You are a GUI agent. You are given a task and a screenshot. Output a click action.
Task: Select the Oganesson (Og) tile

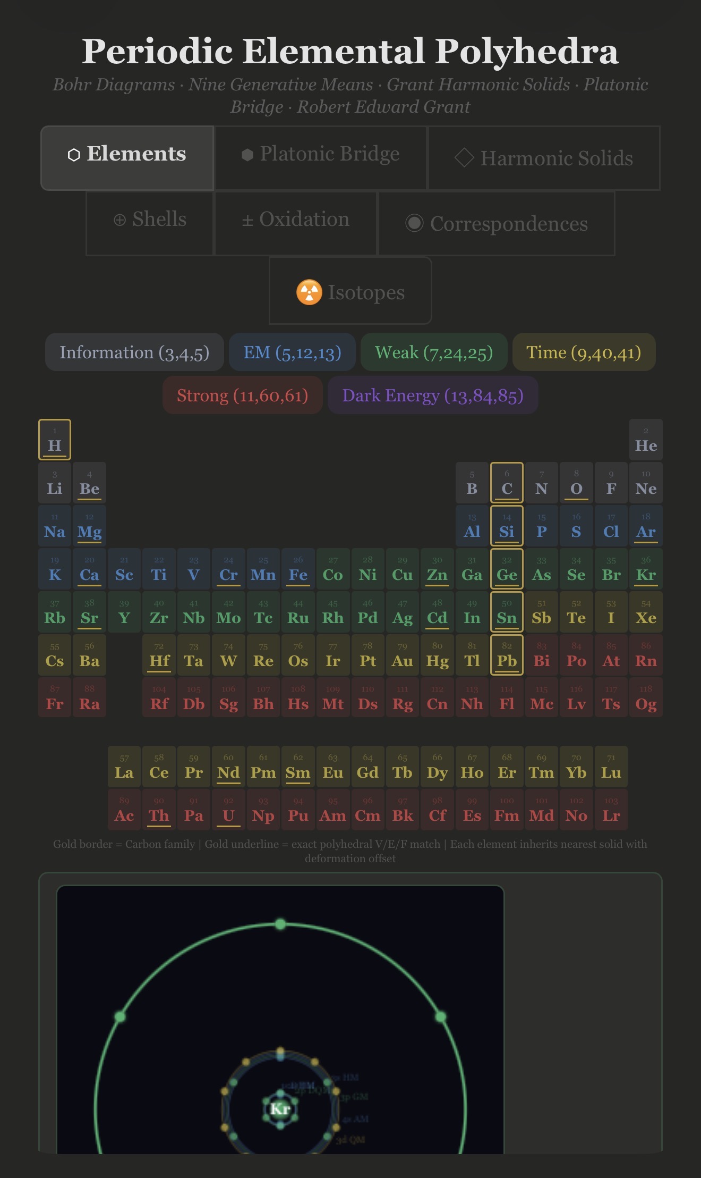click(646, 698)
